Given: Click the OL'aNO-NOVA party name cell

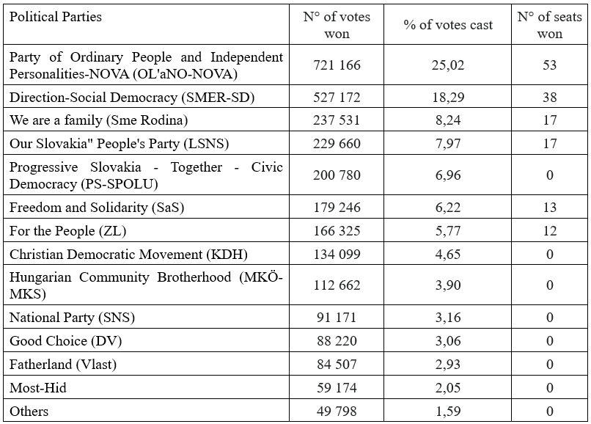Looking at the screenshot, I should point(146,65).
